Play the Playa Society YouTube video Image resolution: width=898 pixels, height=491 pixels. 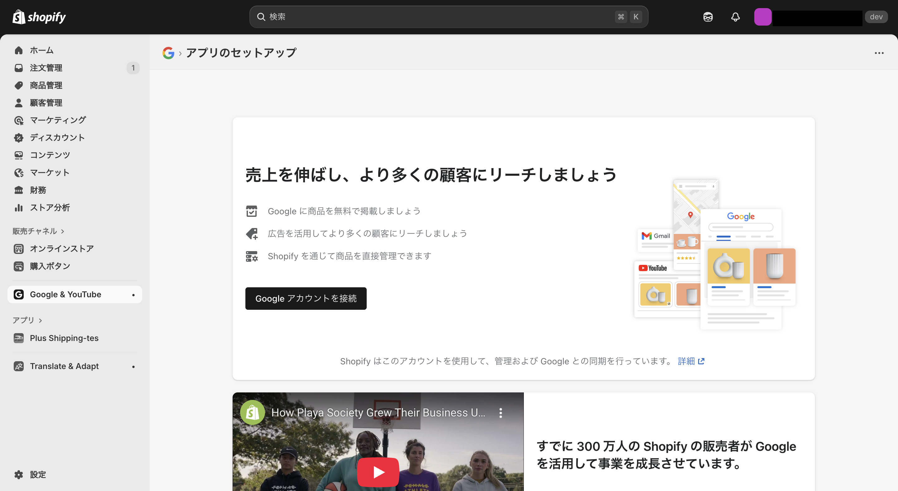378,472
